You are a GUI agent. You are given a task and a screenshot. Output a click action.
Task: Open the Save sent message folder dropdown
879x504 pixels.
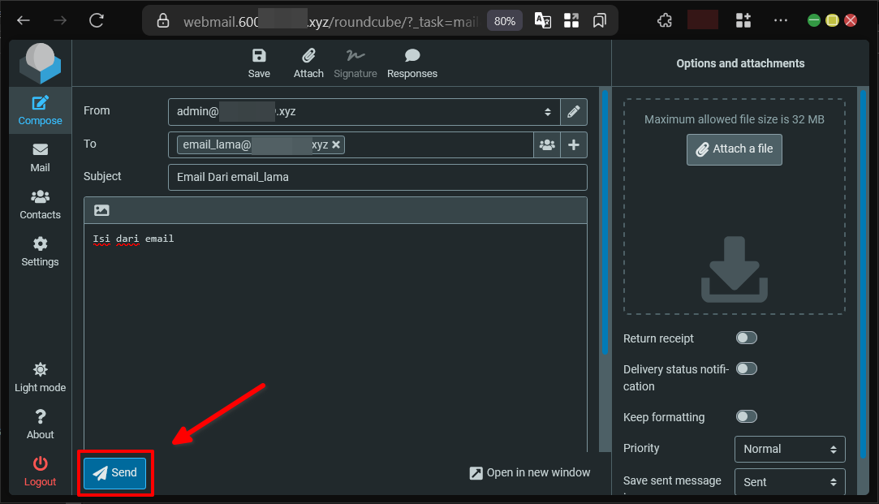(x=789, y=481)
